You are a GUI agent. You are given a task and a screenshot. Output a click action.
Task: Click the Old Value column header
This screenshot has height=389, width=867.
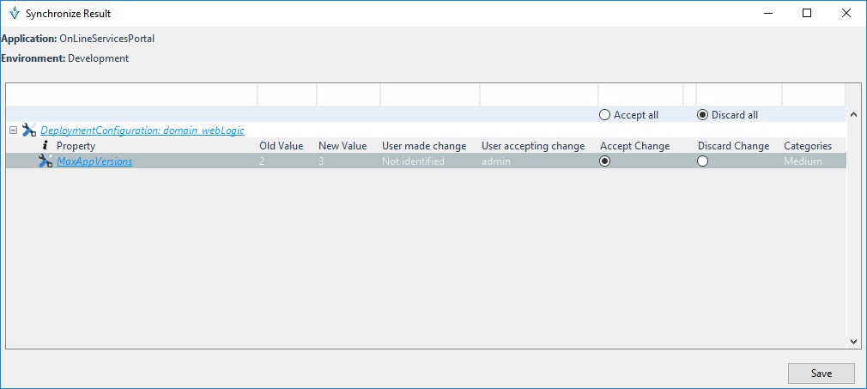(x=281, y=146)
